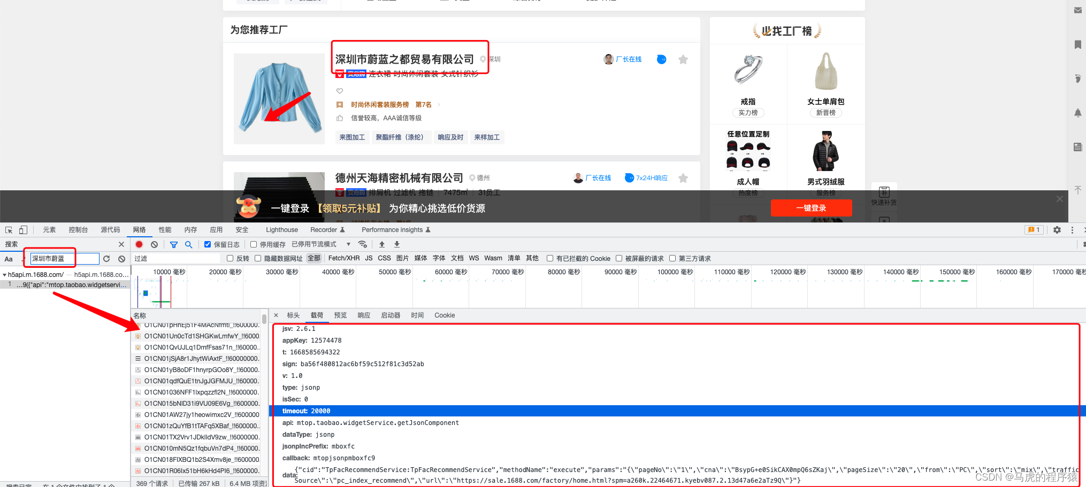The width and height of the screenshot is (1086, 487).
Task: Filter requests by JS type
Action: [369, 258]
